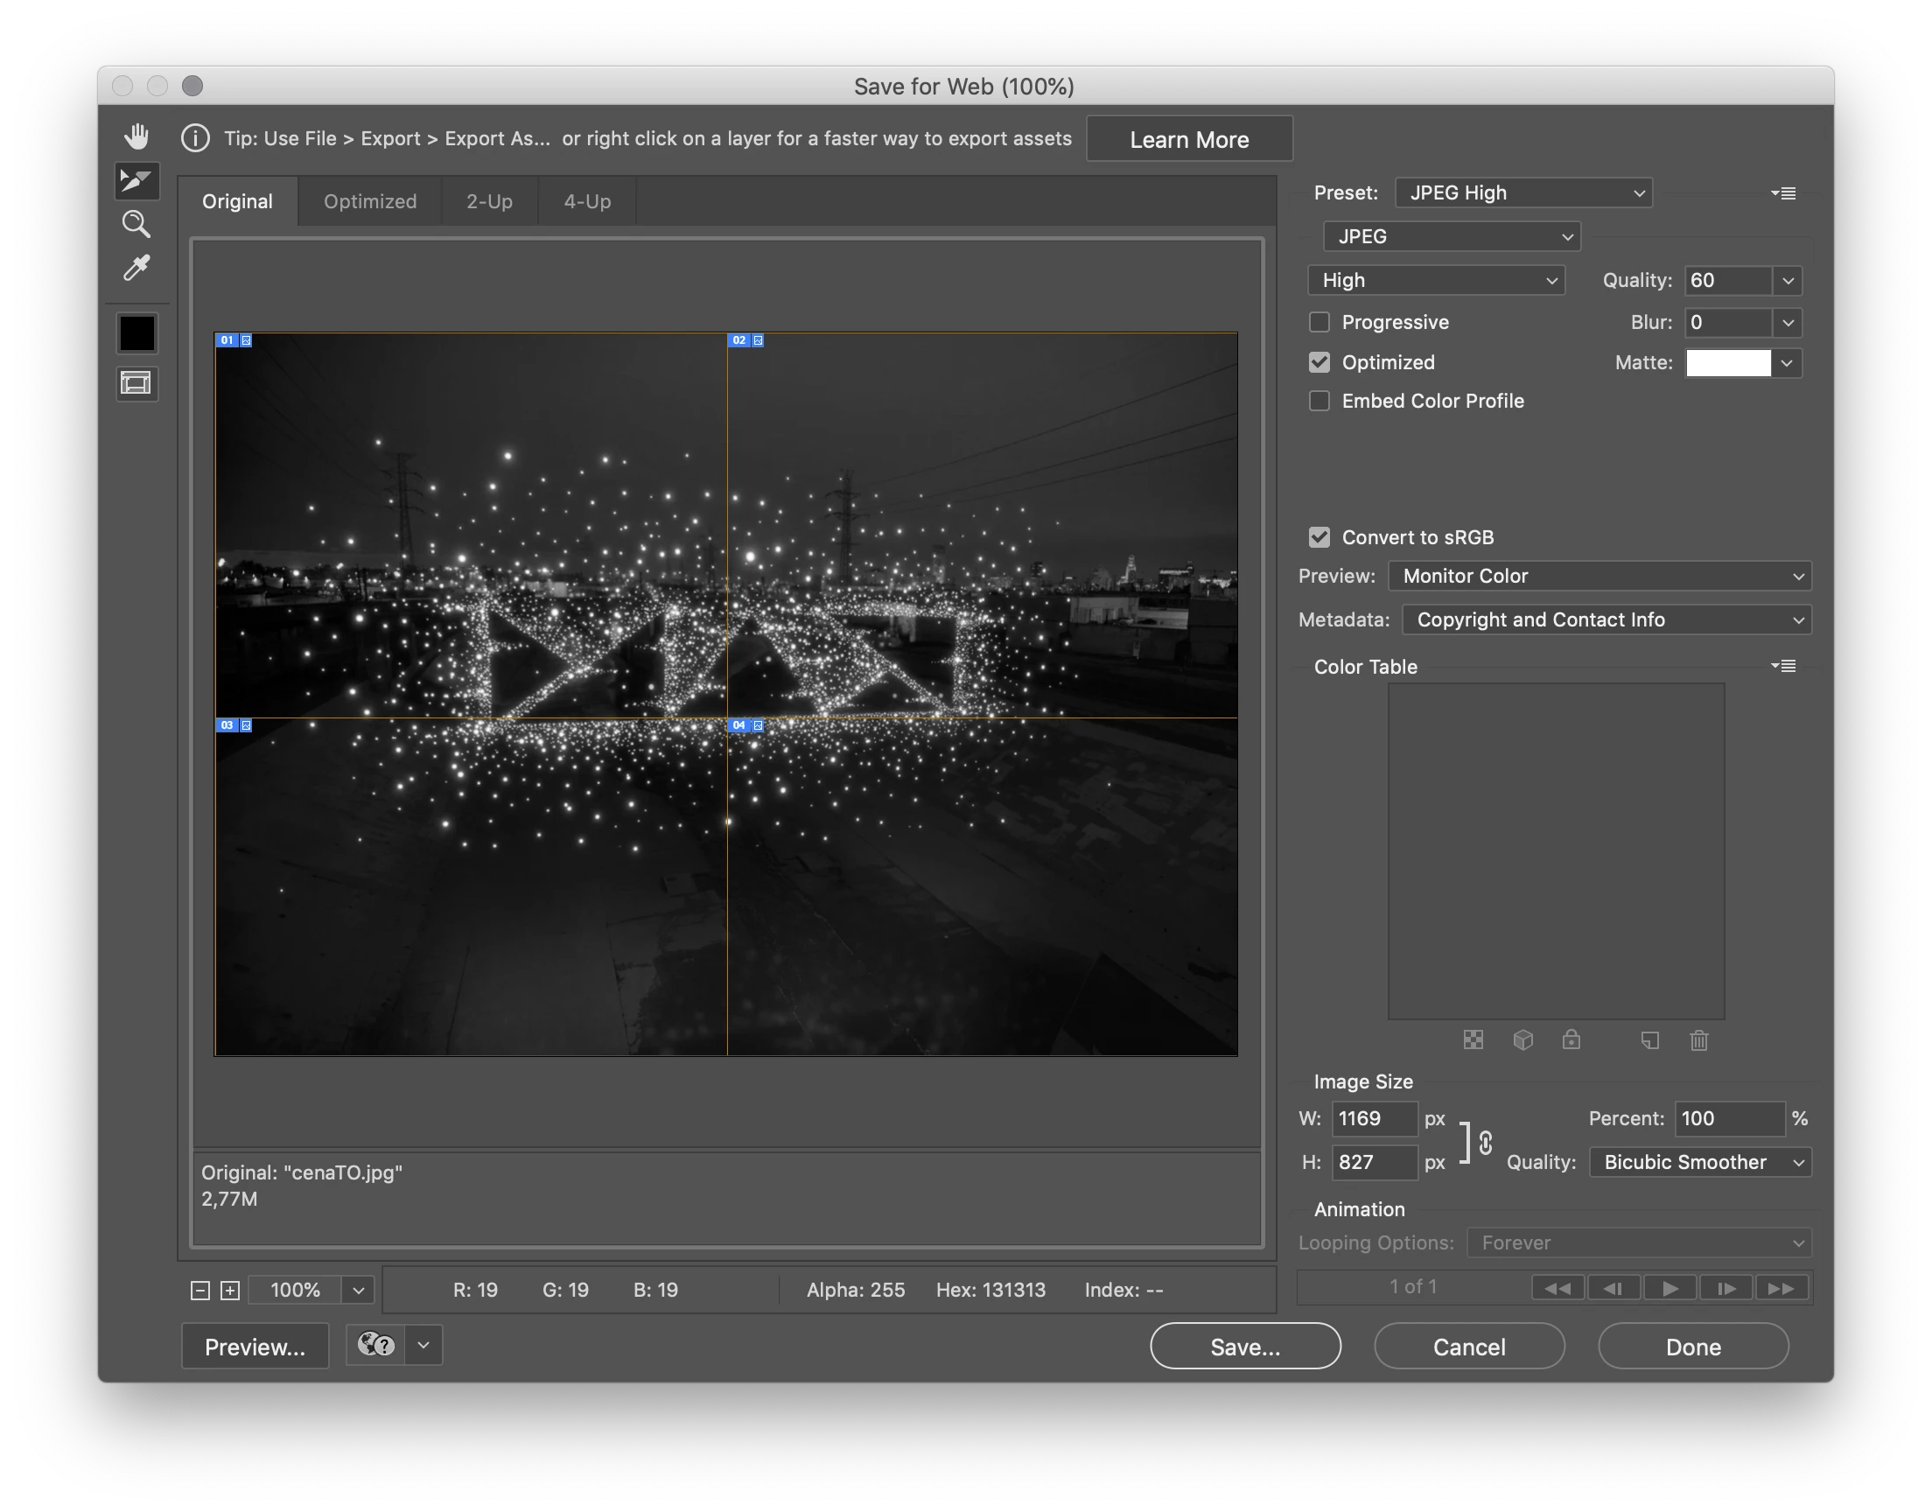The width and height of the screenshot is (1932, 1512).
Task: Enable the Progressive checkbox
Action: pos(1319,322)
